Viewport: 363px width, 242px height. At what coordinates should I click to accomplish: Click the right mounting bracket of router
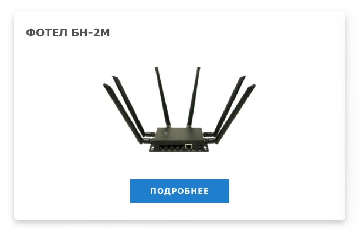coord(206,148)
